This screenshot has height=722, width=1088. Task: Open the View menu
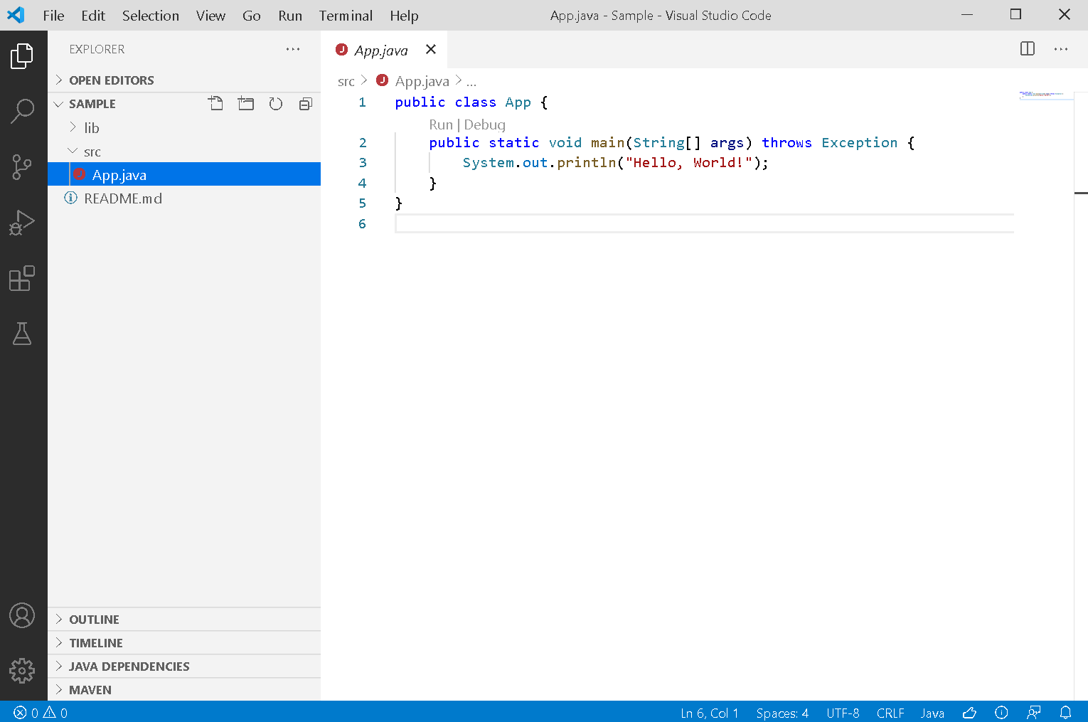(x=211, y=16)
